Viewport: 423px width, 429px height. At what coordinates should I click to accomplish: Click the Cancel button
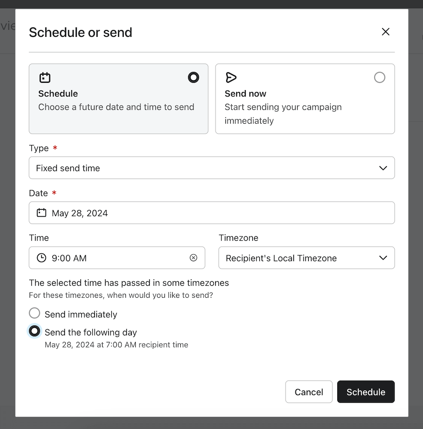point(309,392)
